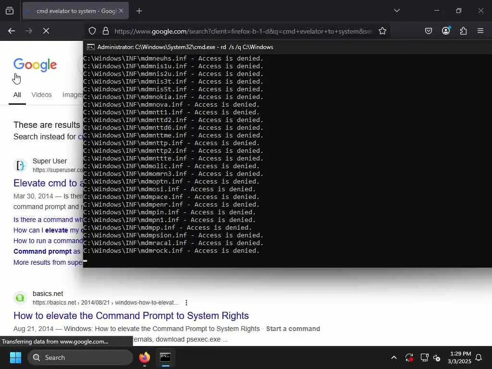Click the mdmrock.inf access denied line

(x=172, y=251)
